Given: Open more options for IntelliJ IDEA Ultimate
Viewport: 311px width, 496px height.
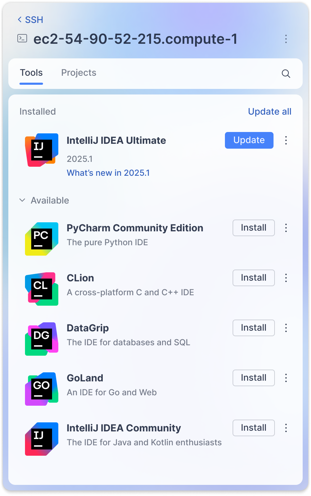Looking at the screenshot, I should click(x=286, y=140).
